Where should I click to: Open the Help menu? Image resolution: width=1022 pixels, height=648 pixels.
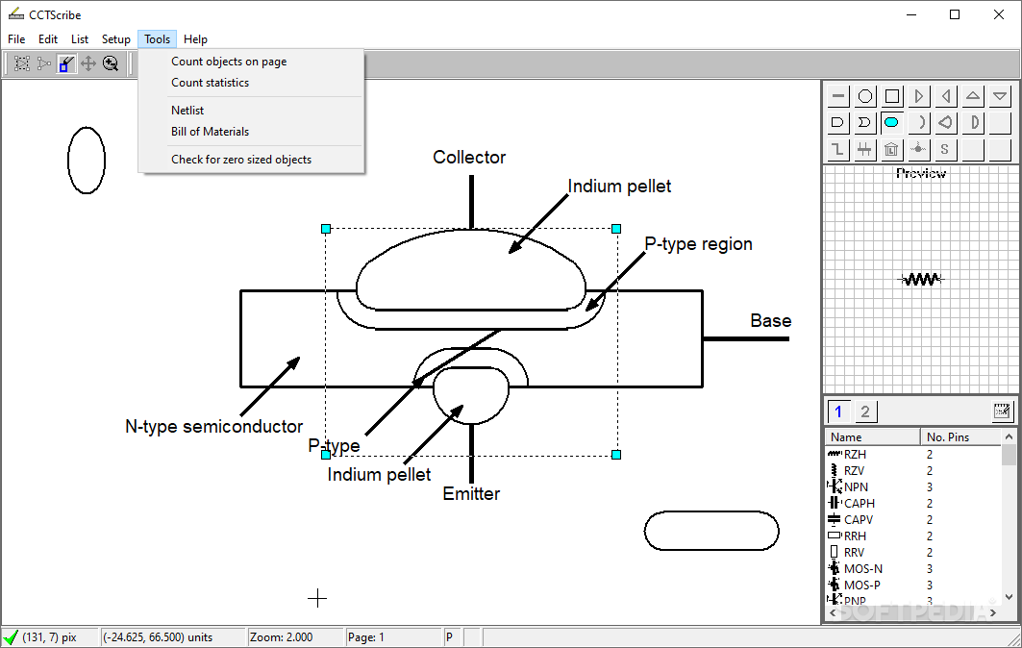pyautogui.click(x=195, y=39)
